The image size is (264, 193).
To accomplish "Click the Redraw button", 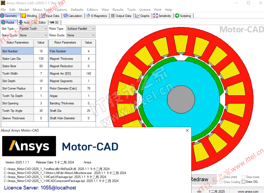I will click(204, 179).
